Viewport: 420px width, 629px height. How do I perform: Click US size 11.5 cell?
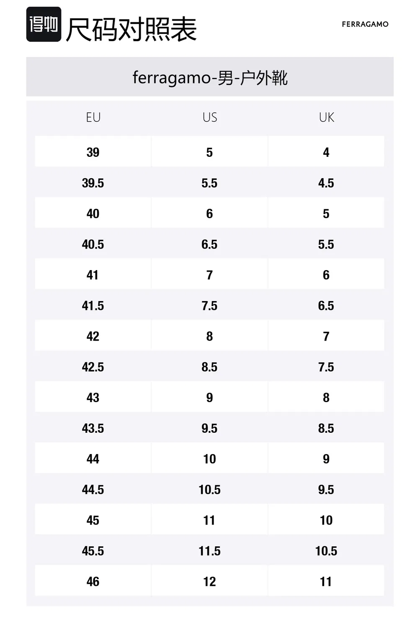(209, 550)
